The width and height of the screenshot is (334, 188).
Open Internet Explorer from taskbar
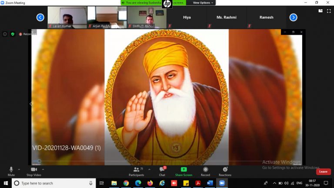[162, 183]
